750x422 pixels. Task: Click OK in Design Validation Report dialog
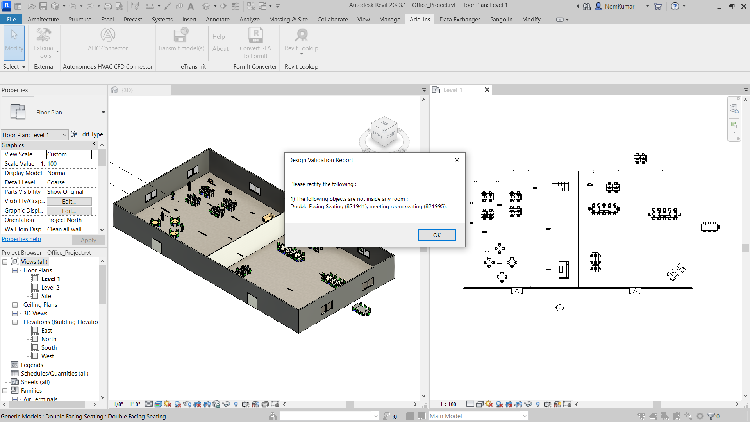[437, 235]
